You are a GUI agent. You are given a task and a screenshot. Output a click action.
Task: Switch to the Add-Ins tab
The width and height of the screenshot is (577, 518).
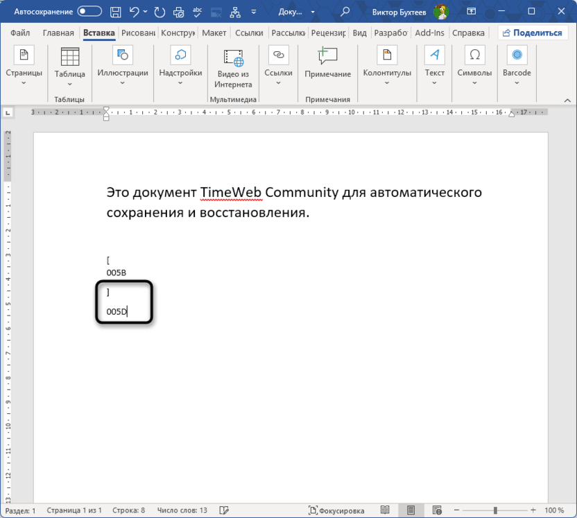[x=429, y=33]
